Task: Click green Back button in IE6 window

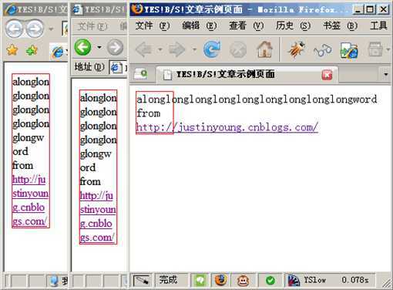Action: [x=82, y=47]
